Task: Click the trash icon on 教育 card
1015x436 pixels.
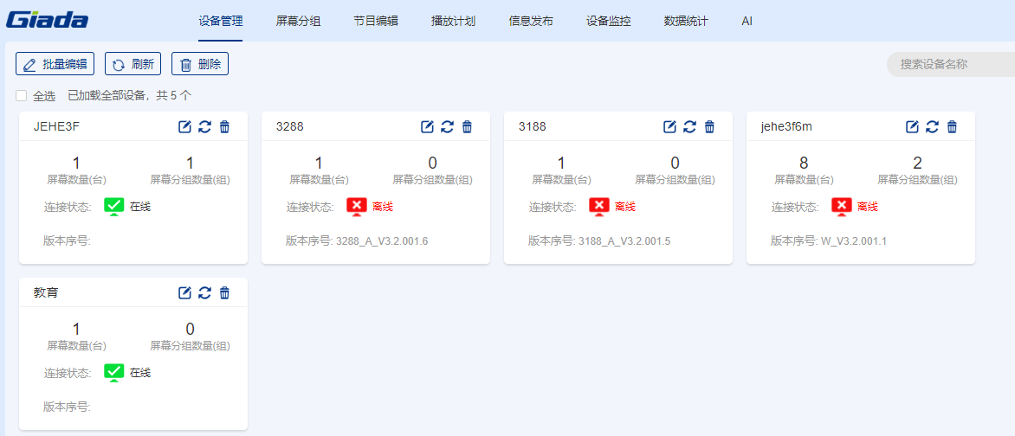Action: pyautogui.click(x=224, y=293)
